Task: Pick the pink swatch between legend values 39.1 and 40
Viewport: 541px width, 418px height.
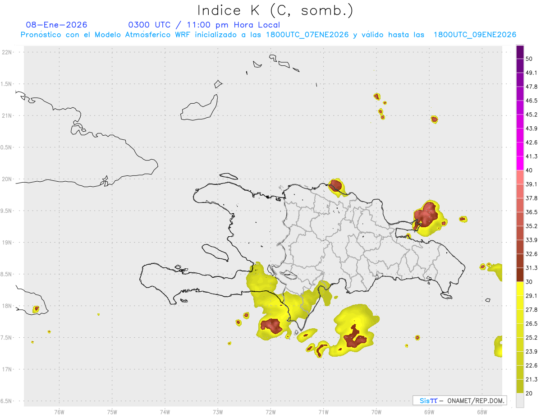Action: pos(520,177)
